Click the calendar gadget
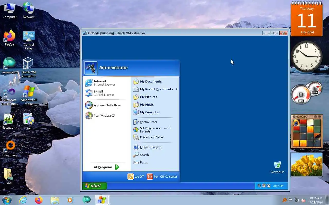The height and width of the screenshot is (205, 329). pyautogui.click(x=307, y=19)
